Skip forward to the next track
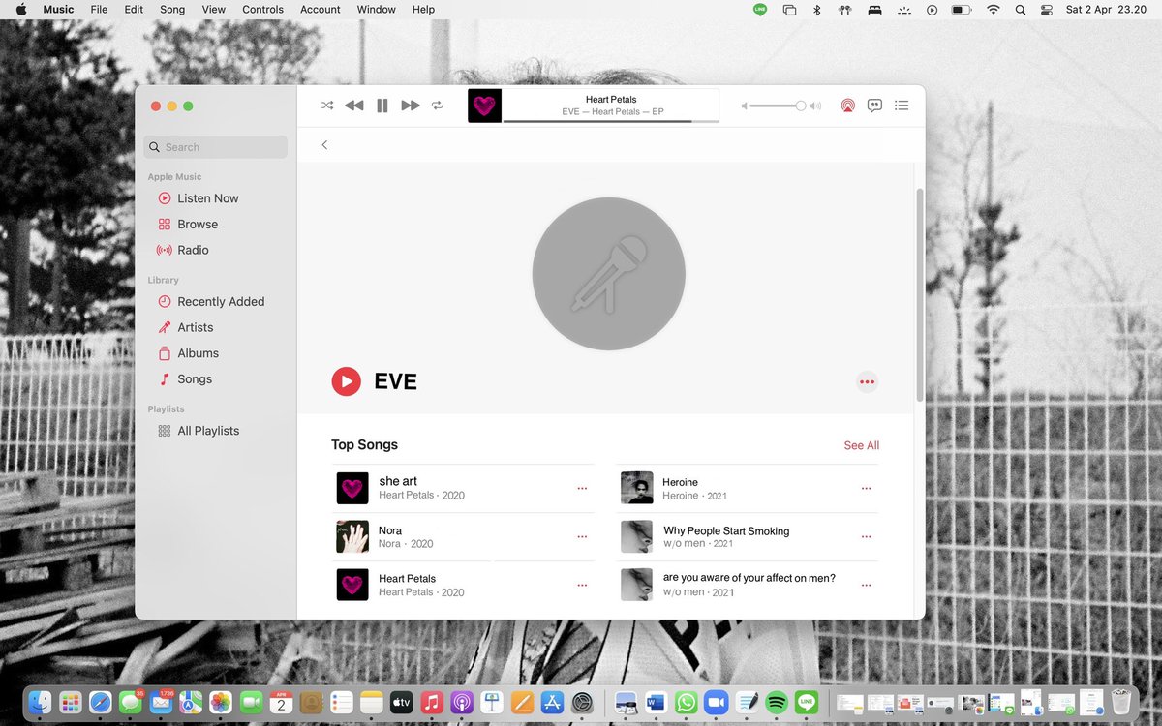 [x=411, y=106]
